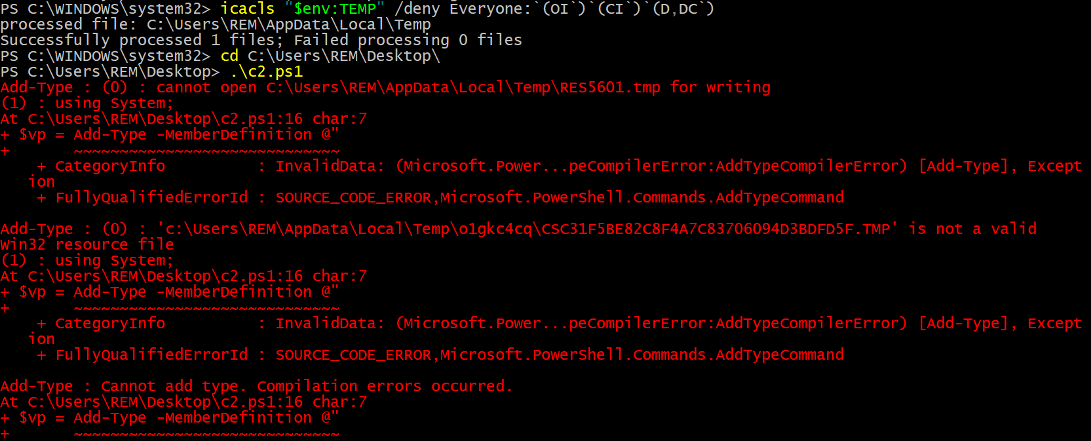Click the yellow icacls command word
The width and height of the screenshot is (1091, 441).
coord(247,9)
